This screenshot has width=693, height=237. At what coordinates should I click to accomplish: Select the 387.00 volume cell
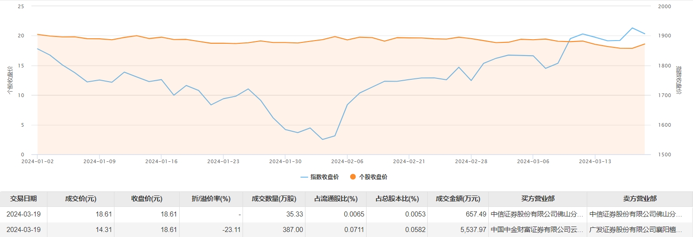[x=274, y=230]
